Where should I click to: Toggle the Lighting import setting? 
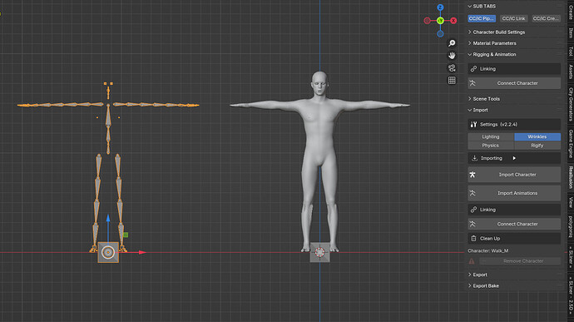[491, 136]
